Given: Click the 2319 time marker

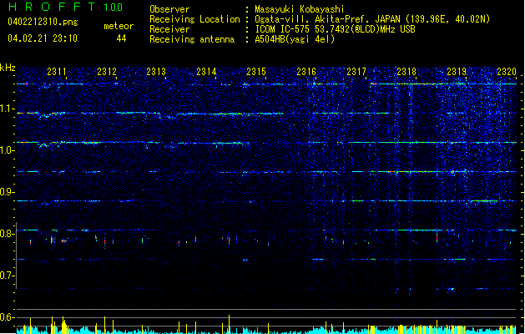Looking at the screenshot, I should pyautogui.click(x=457, y=72).
